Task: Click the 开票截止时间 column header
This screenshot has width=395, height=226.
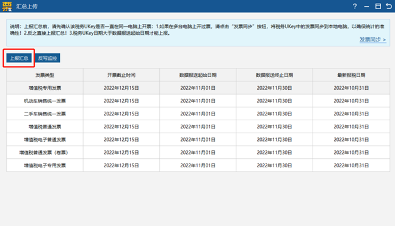Action: 121,75
